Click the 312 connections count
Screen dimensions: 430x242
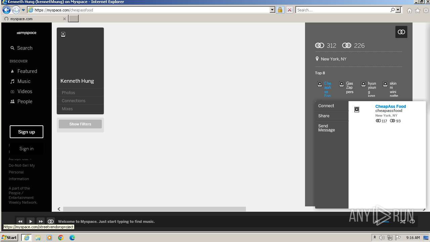click(x=326, y=45)
